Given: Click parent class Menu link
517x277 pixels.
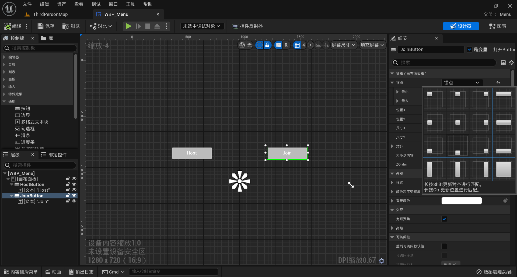Looking at the screenshot, I should 505,14.
